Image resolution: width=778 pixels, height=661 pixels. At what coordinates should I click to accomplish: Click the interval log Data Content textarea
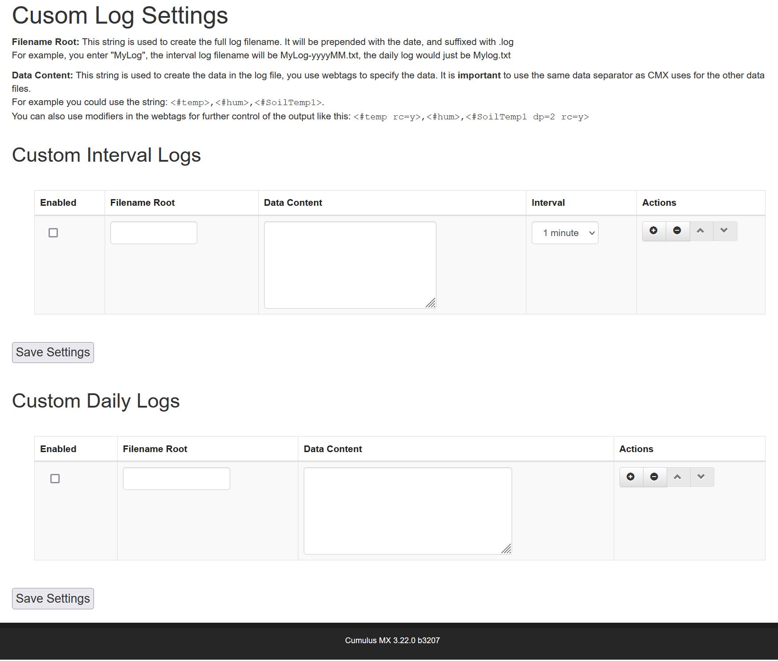tap(350, 265)
